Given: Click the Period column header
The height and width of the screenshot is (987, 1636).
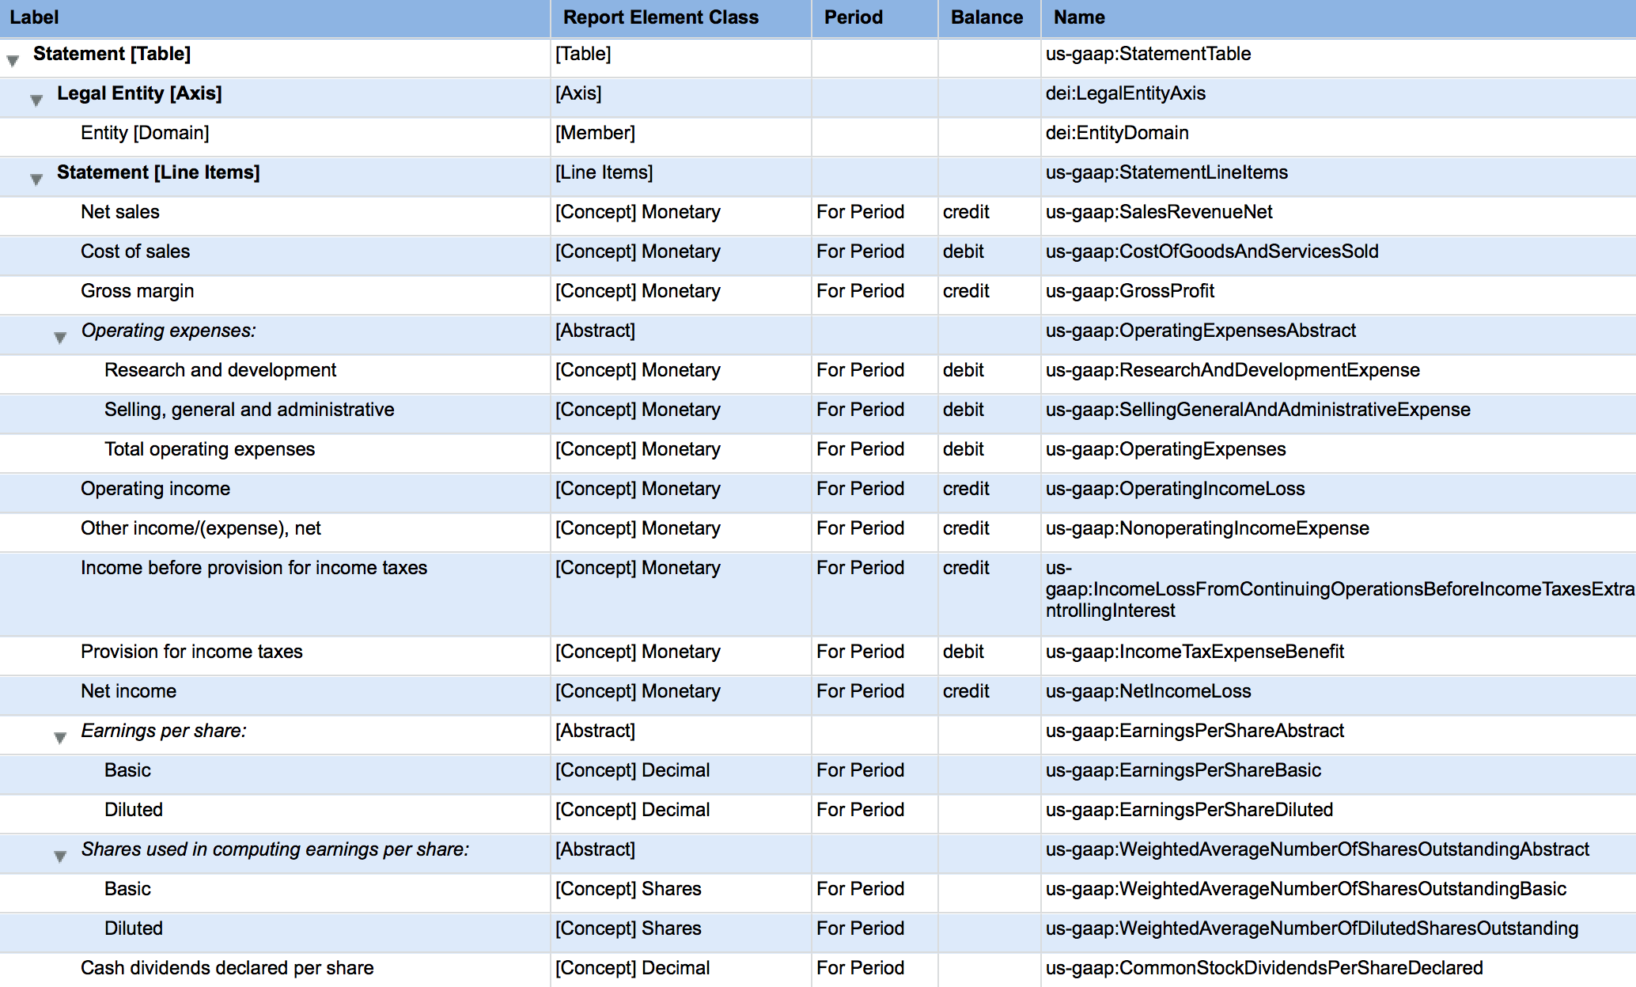Looking at the screenshot, I should coord(853,17).
